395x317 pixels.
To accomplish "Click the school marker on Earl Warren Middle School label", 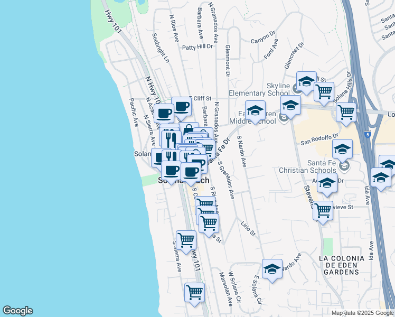I will pyautogui.click(x=255, y=111).
